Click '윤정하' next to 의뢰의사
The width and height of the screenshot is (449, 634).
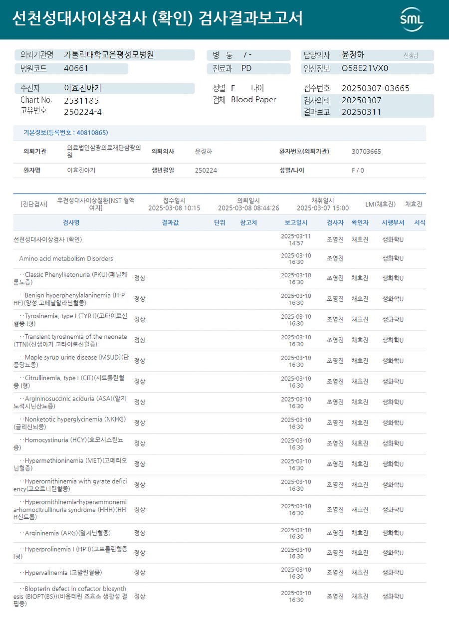204,151
